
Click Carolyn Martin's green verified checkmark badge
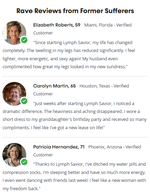click(x=24, y=101)
